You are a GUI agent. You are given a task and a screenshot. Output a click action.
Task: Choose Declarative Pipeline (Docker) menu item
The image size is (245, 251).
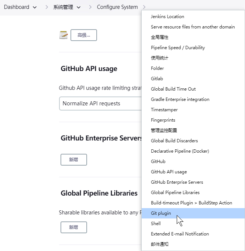180,151
